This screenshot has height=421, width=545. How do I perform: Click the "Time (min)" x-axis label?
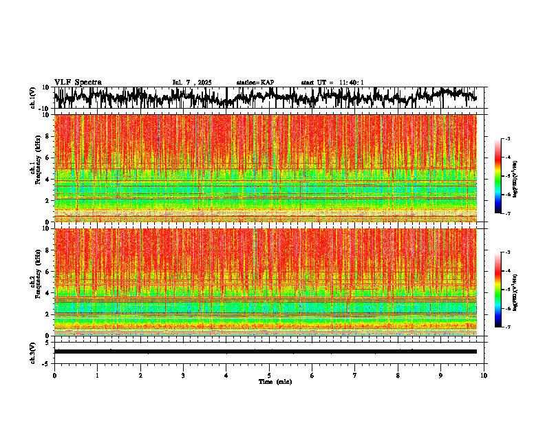(275, 382)
